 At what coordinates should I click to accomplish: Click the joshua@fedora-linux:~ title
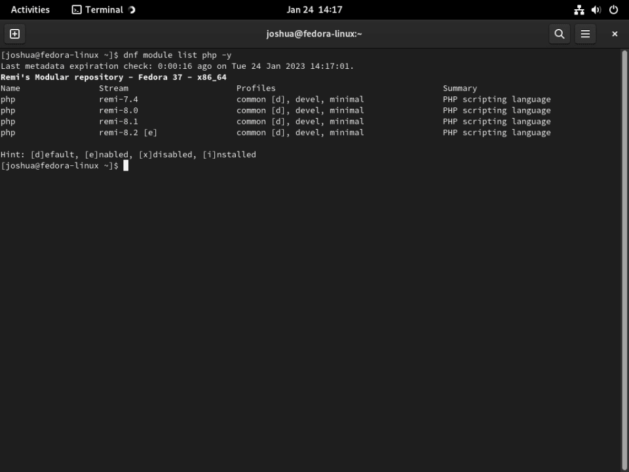click(x=314, y=33)
